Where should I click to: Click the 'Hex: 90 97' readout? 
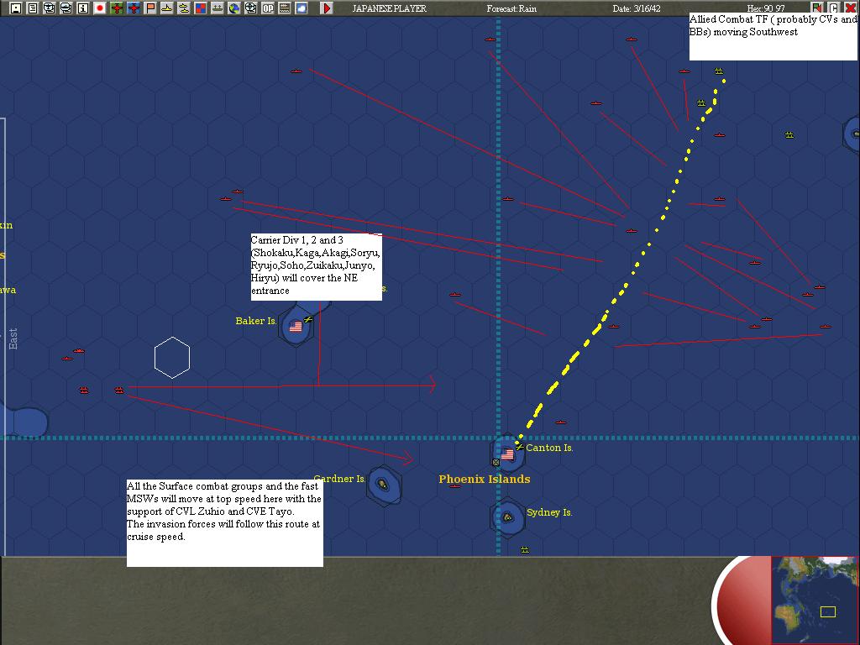766,8
